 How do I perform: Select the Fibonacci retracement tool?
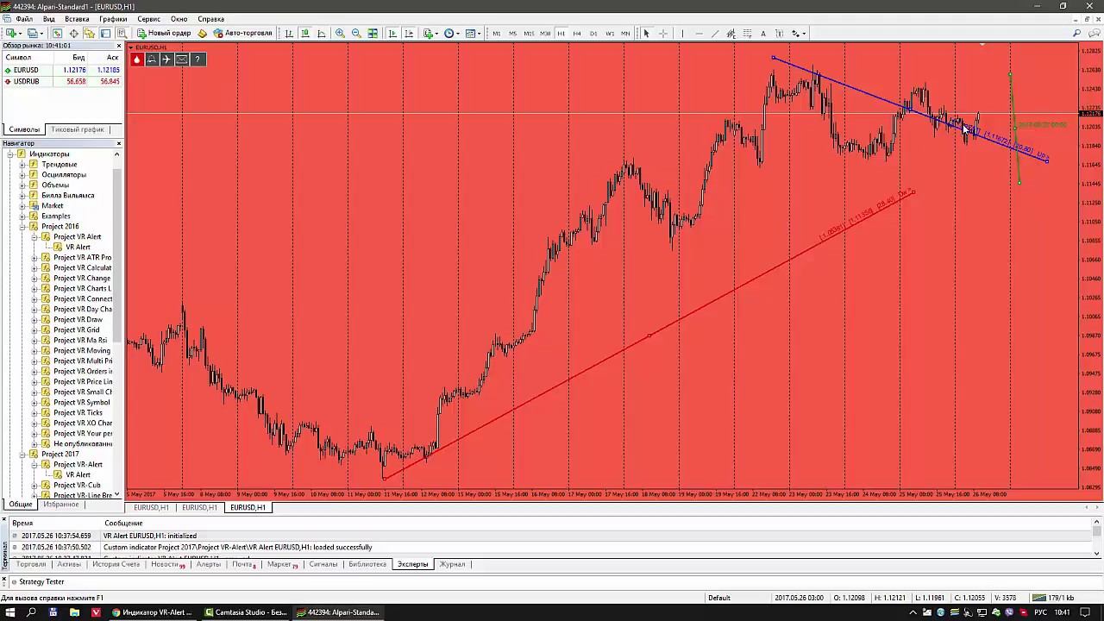(x=747, y=34)
